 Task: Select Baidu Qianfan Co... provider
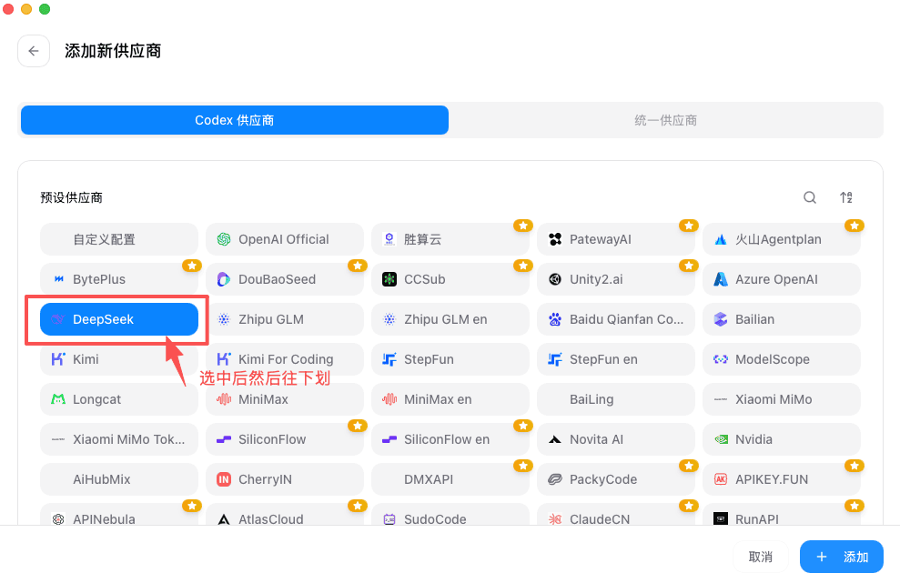616,319
